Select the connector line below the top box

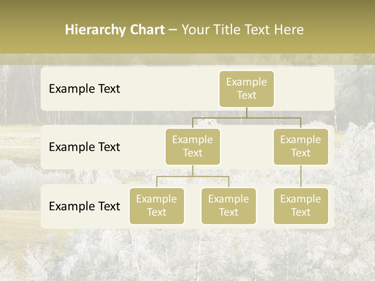click(246, 113)
